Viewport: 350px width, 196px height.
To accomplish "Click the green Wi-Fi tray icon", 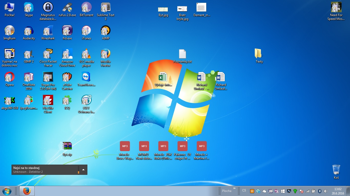I will [x=295, y=191].
